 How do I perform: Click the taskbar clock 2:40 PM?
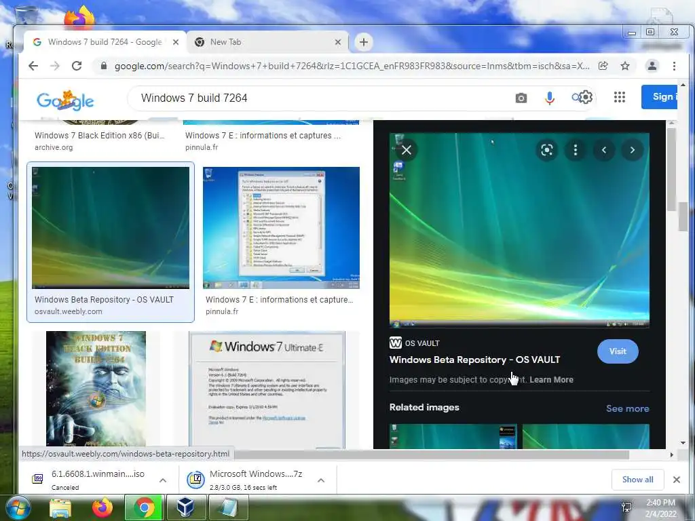click(x=661, y=507)
